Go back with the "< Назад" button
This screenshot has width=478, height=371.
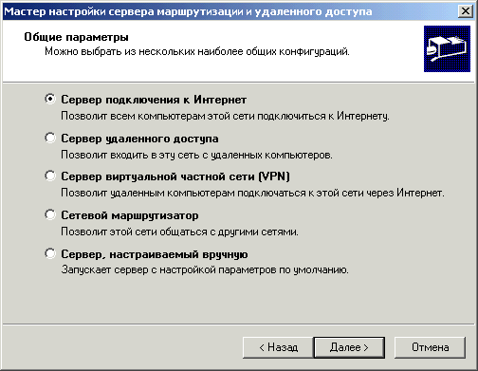pos(278,347)
